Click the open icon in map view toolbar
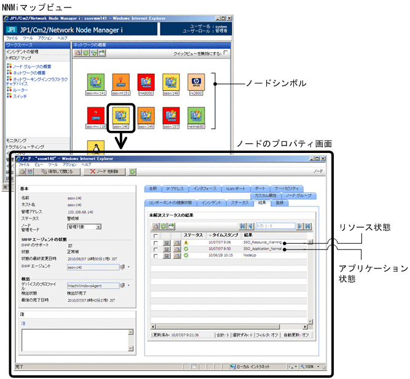Image resolution: width=410 pixels, height=379 pixels. tap(77, 53)
